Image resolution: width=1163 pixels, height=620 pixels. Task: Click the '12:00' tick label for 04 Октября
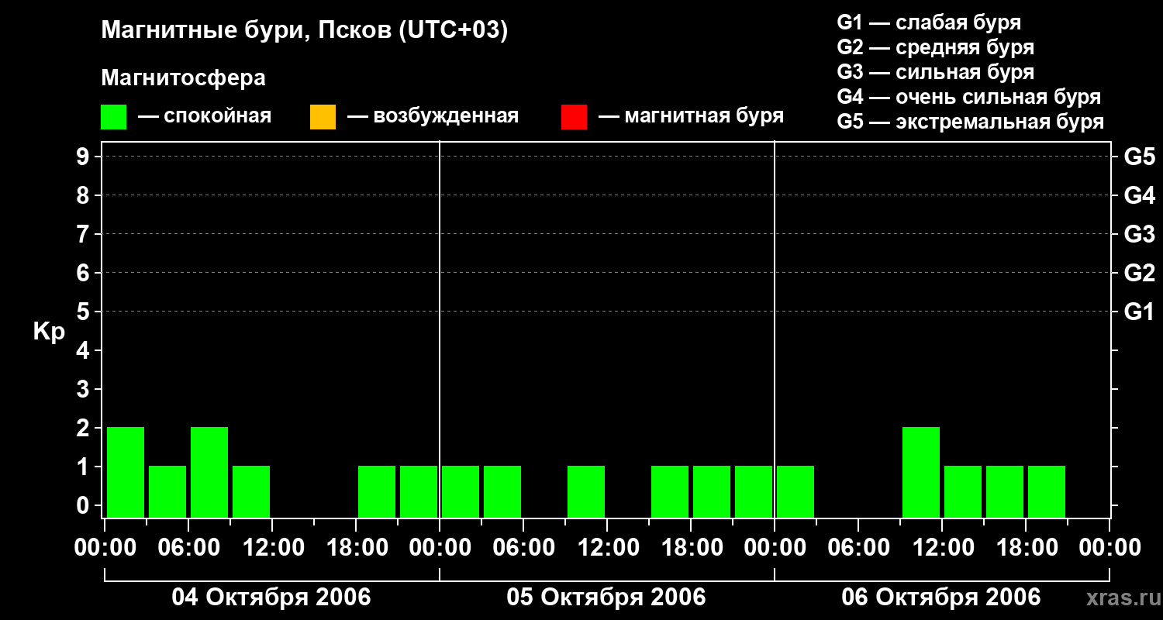(x=272, y=548)
